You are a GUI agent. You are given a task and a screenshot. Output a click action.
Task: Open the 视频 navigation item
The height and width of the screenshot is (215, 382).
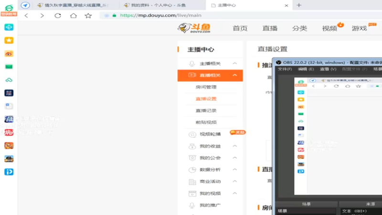329,28
